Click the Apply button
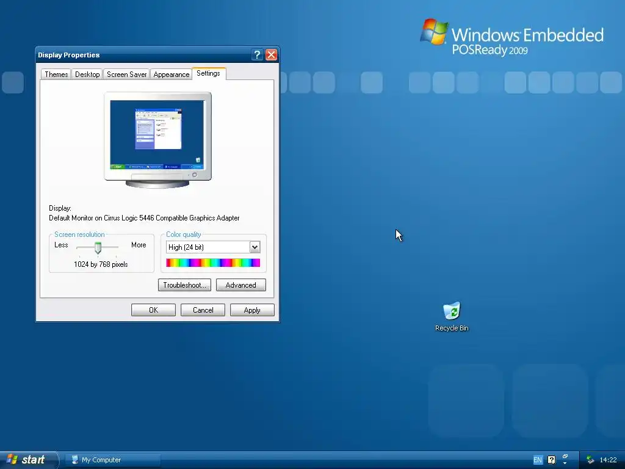Screen dimensions: 625x469 coord(252,310)
